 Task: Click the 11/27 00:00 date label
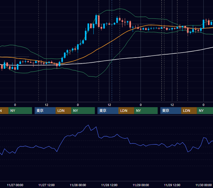click(15, 185)
